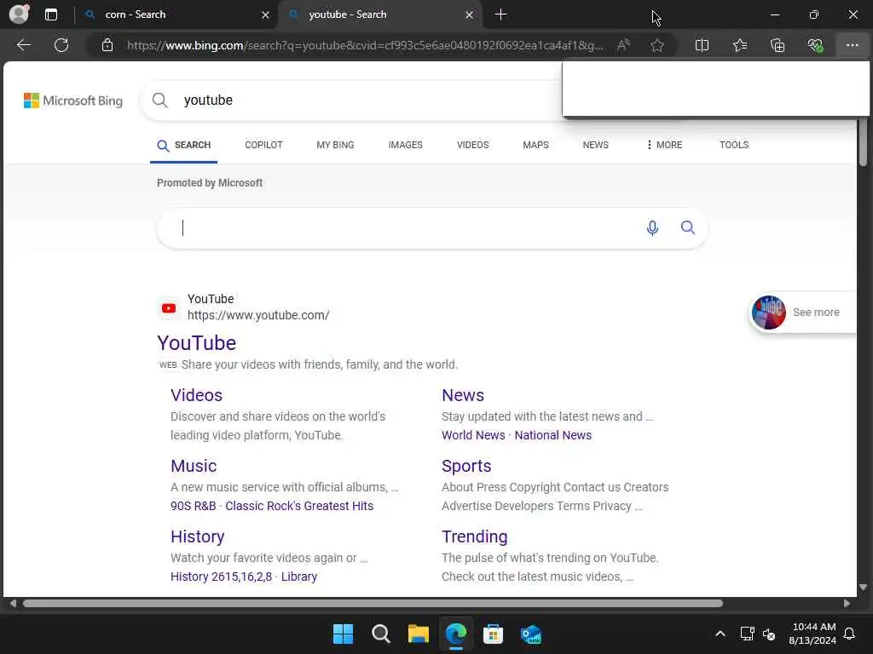Viewport: 873px width, 654px height.
Task: Click the Microsoft Bing logo
Action: click(x=73, y=100)
